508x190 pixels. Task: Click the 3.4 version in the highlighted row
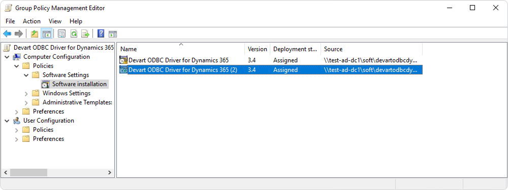pyautogui.click(x=252, y=70)
